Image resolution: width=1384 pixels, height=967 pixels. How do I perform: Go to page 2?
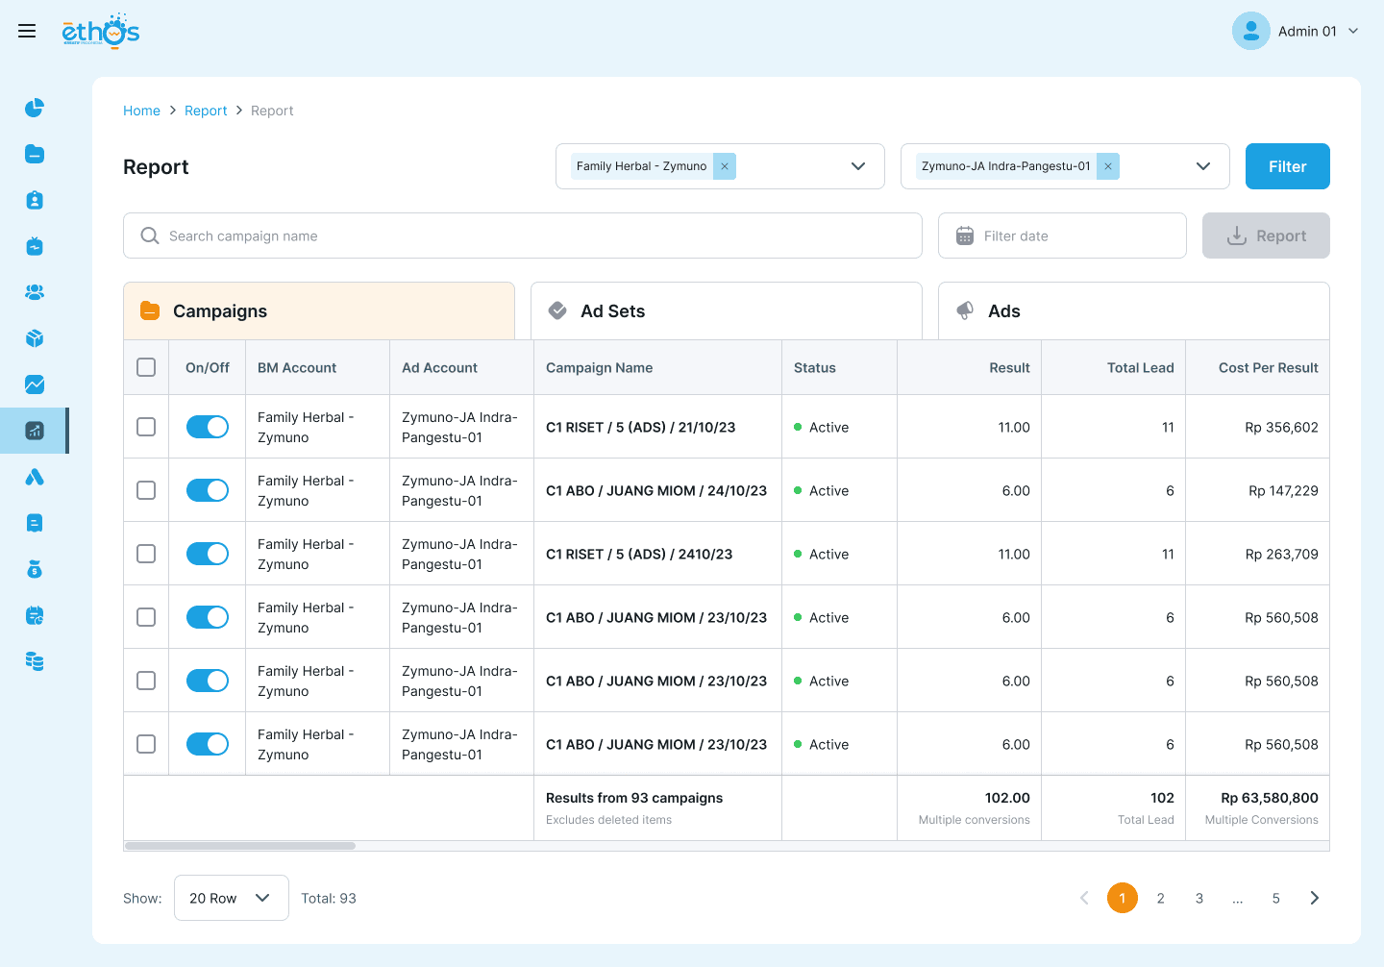point(1161,898)
